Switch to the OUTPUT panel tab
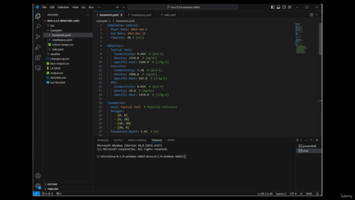 [118, 140]
